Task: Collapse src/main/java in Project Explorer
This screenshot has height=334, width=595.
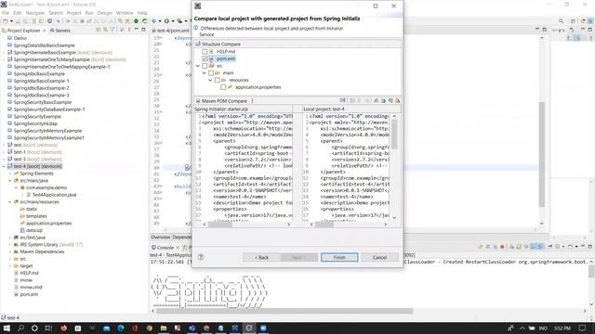Action: pos(10,181)
